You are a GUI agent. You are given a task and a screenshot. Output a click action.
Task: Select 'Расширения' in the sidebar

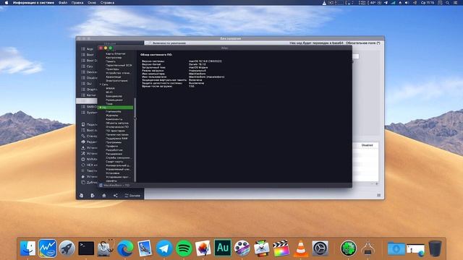114,154
